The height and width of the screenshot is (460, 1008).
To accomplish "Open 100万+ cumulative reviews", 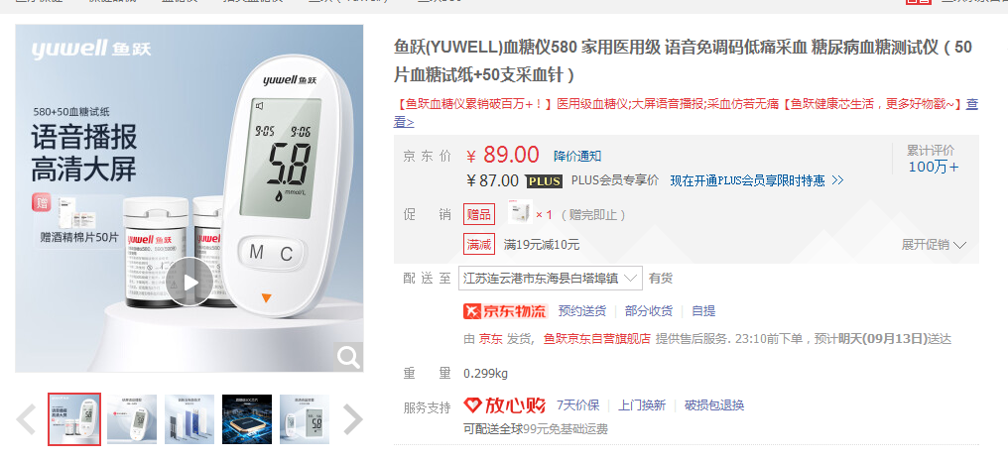I will (x=933, y=168).
